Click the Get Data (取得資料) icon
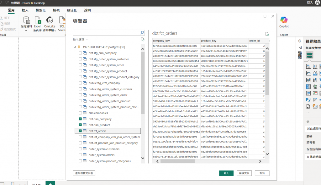The height and width of the screenshot is (185, 321). tap(26, 20)
